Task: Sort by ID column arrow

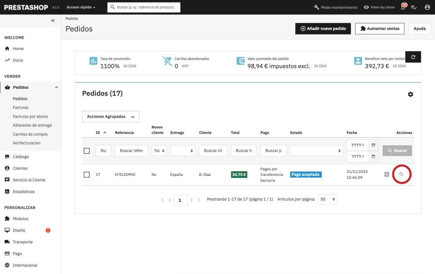Action: click(105, 133)
